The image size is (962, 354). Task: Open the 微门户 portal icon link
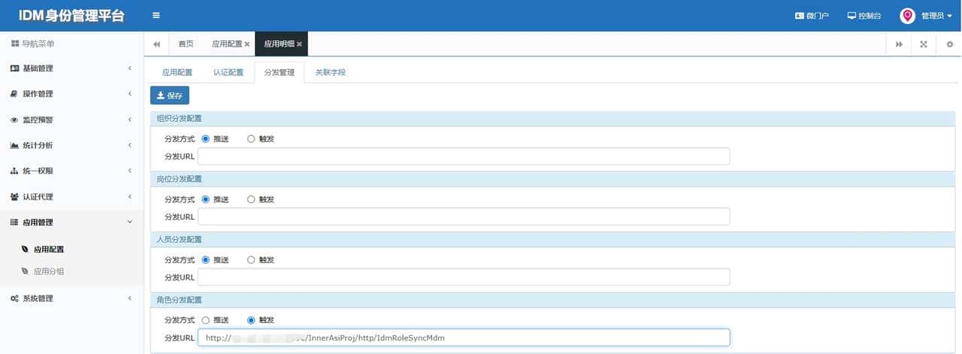[812, 16]
